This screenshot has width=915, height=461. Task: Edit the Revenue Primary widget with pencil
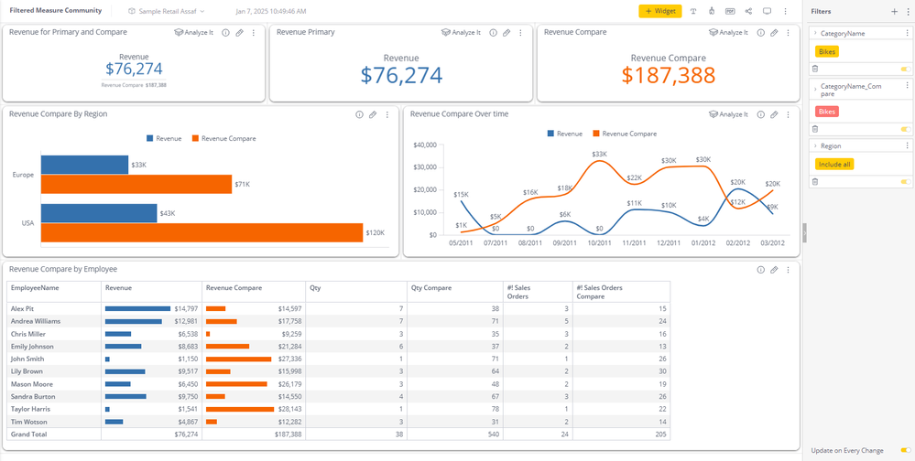pyautogui.click(x=507, y=33)
